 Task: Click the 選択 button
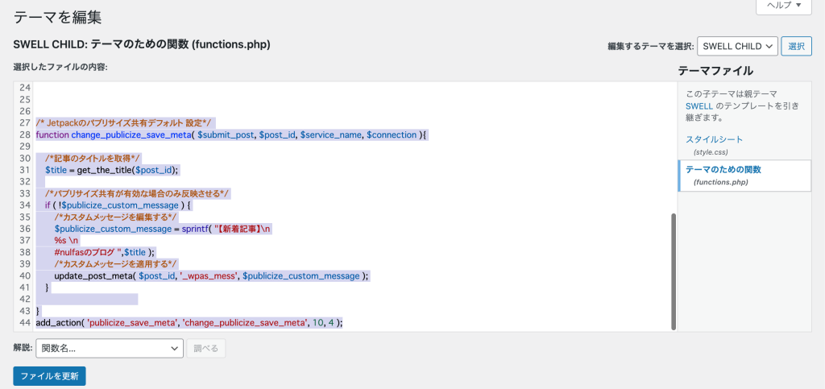(x=796, y=46)
